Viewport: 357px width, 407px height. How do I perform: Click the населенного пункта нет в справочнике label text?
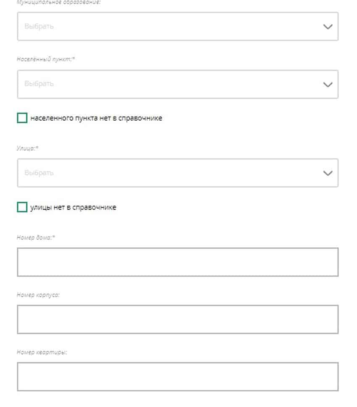point(96,118)
